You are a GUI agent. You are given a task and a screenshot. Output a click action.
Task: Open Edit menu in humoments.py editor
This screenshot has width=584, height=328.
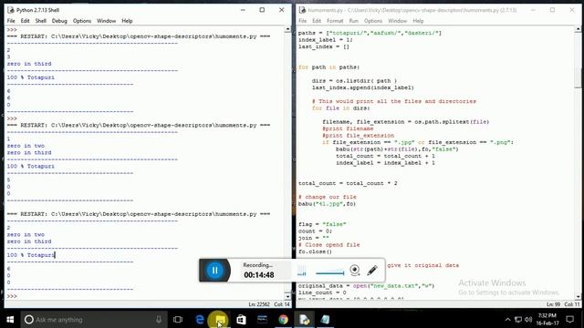point(317,21)
